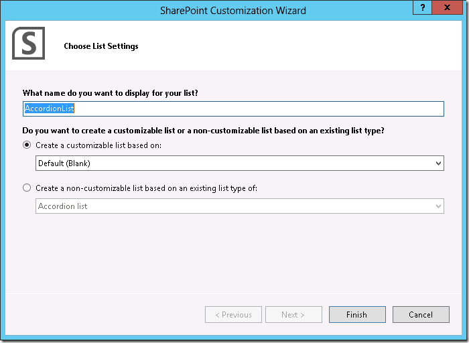Open help with the question mark button
Screen dimensions: 469x343
click(422, 8)
